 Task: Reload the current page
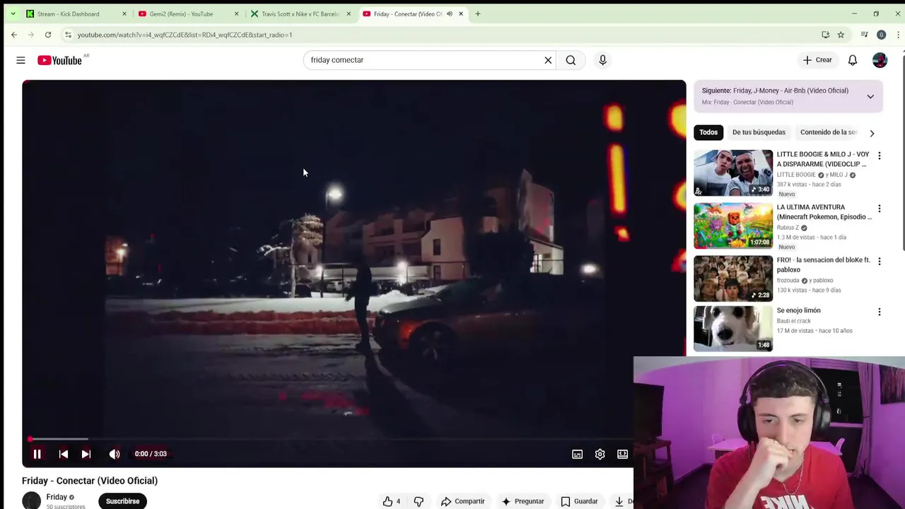[48, 35]
